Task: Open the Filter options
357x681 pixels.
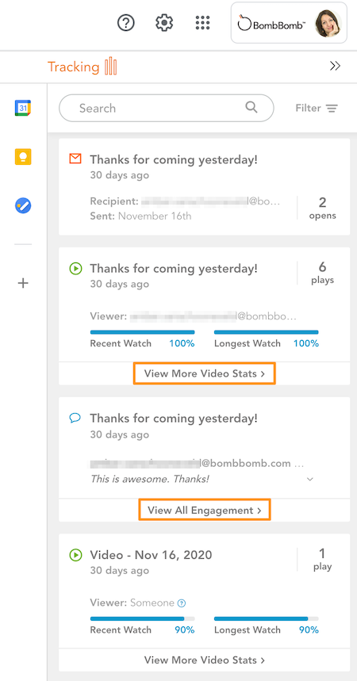Action: coord(317,108)
